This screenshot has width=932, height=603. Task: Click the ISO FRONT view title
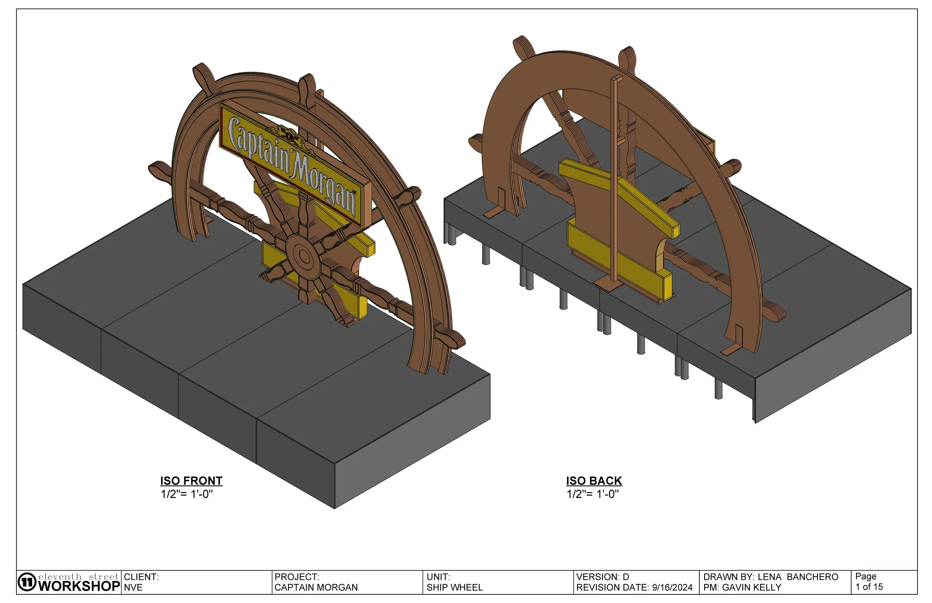tap(191, 481)
